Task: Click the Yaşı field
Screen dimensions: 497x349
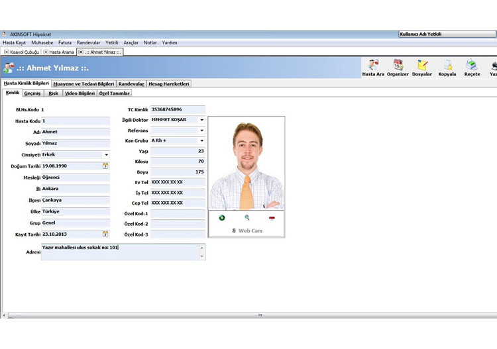Action: (178, 151)
